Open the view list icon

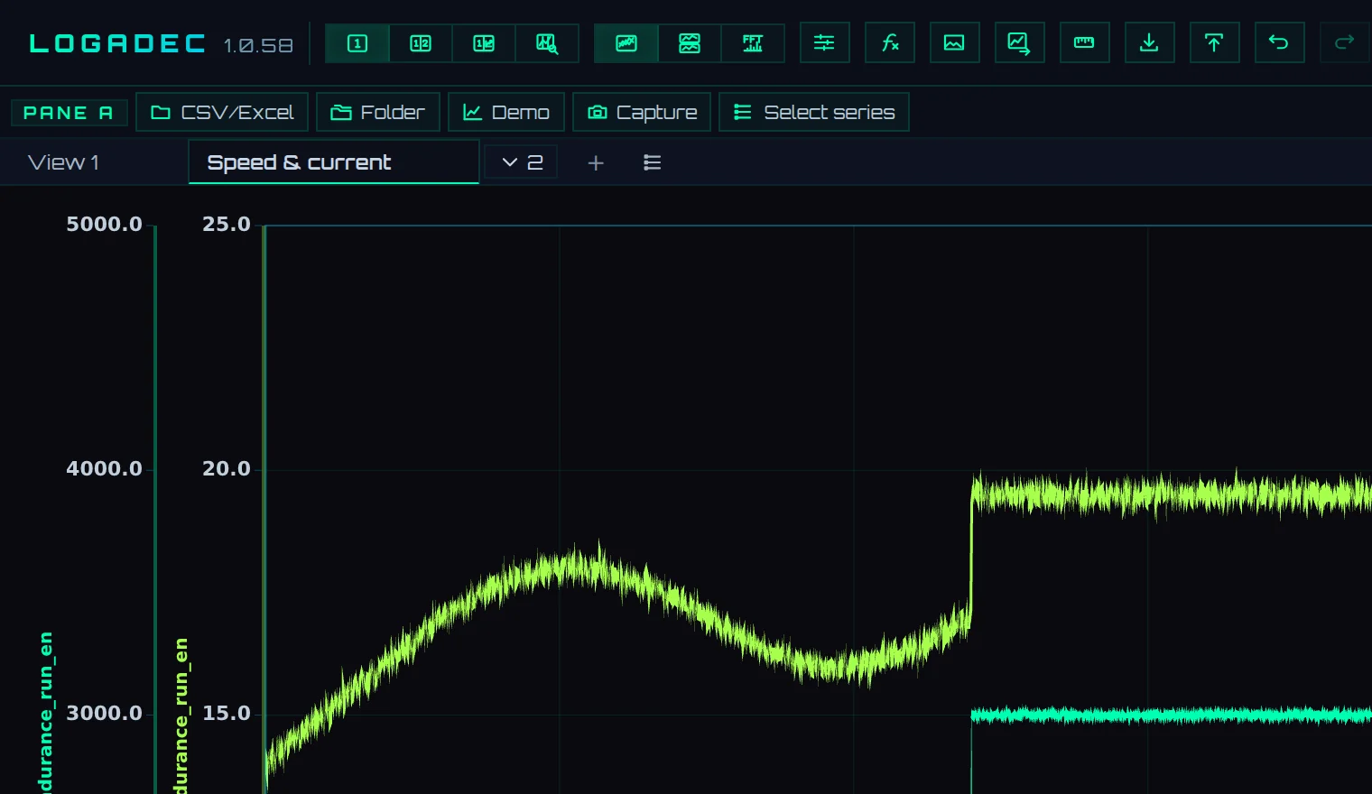pos(653,162)
